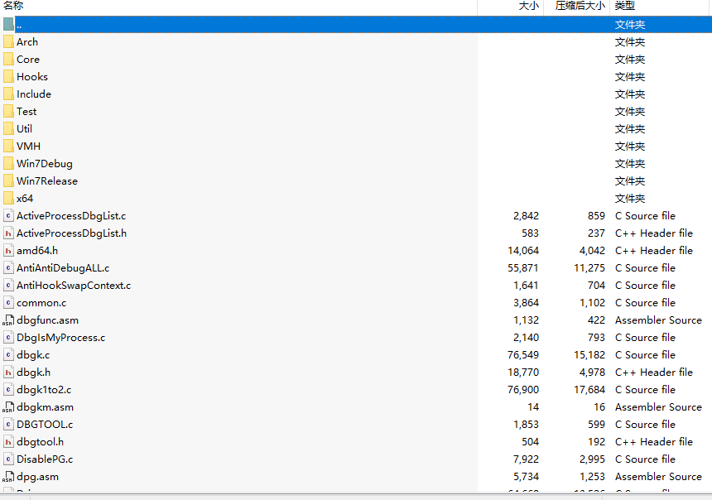712x500 pixels.
Task: Click the AntiAntiDebugALL.c file icon
Action: click(8, 268)
